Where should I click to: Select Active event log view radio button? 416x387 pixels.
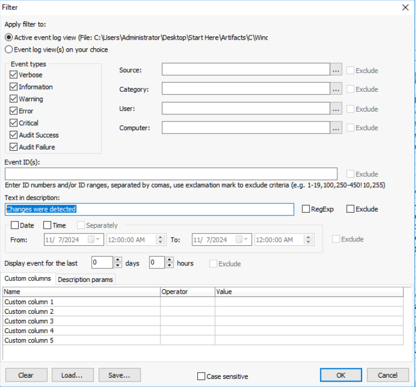tap(9, 37)
